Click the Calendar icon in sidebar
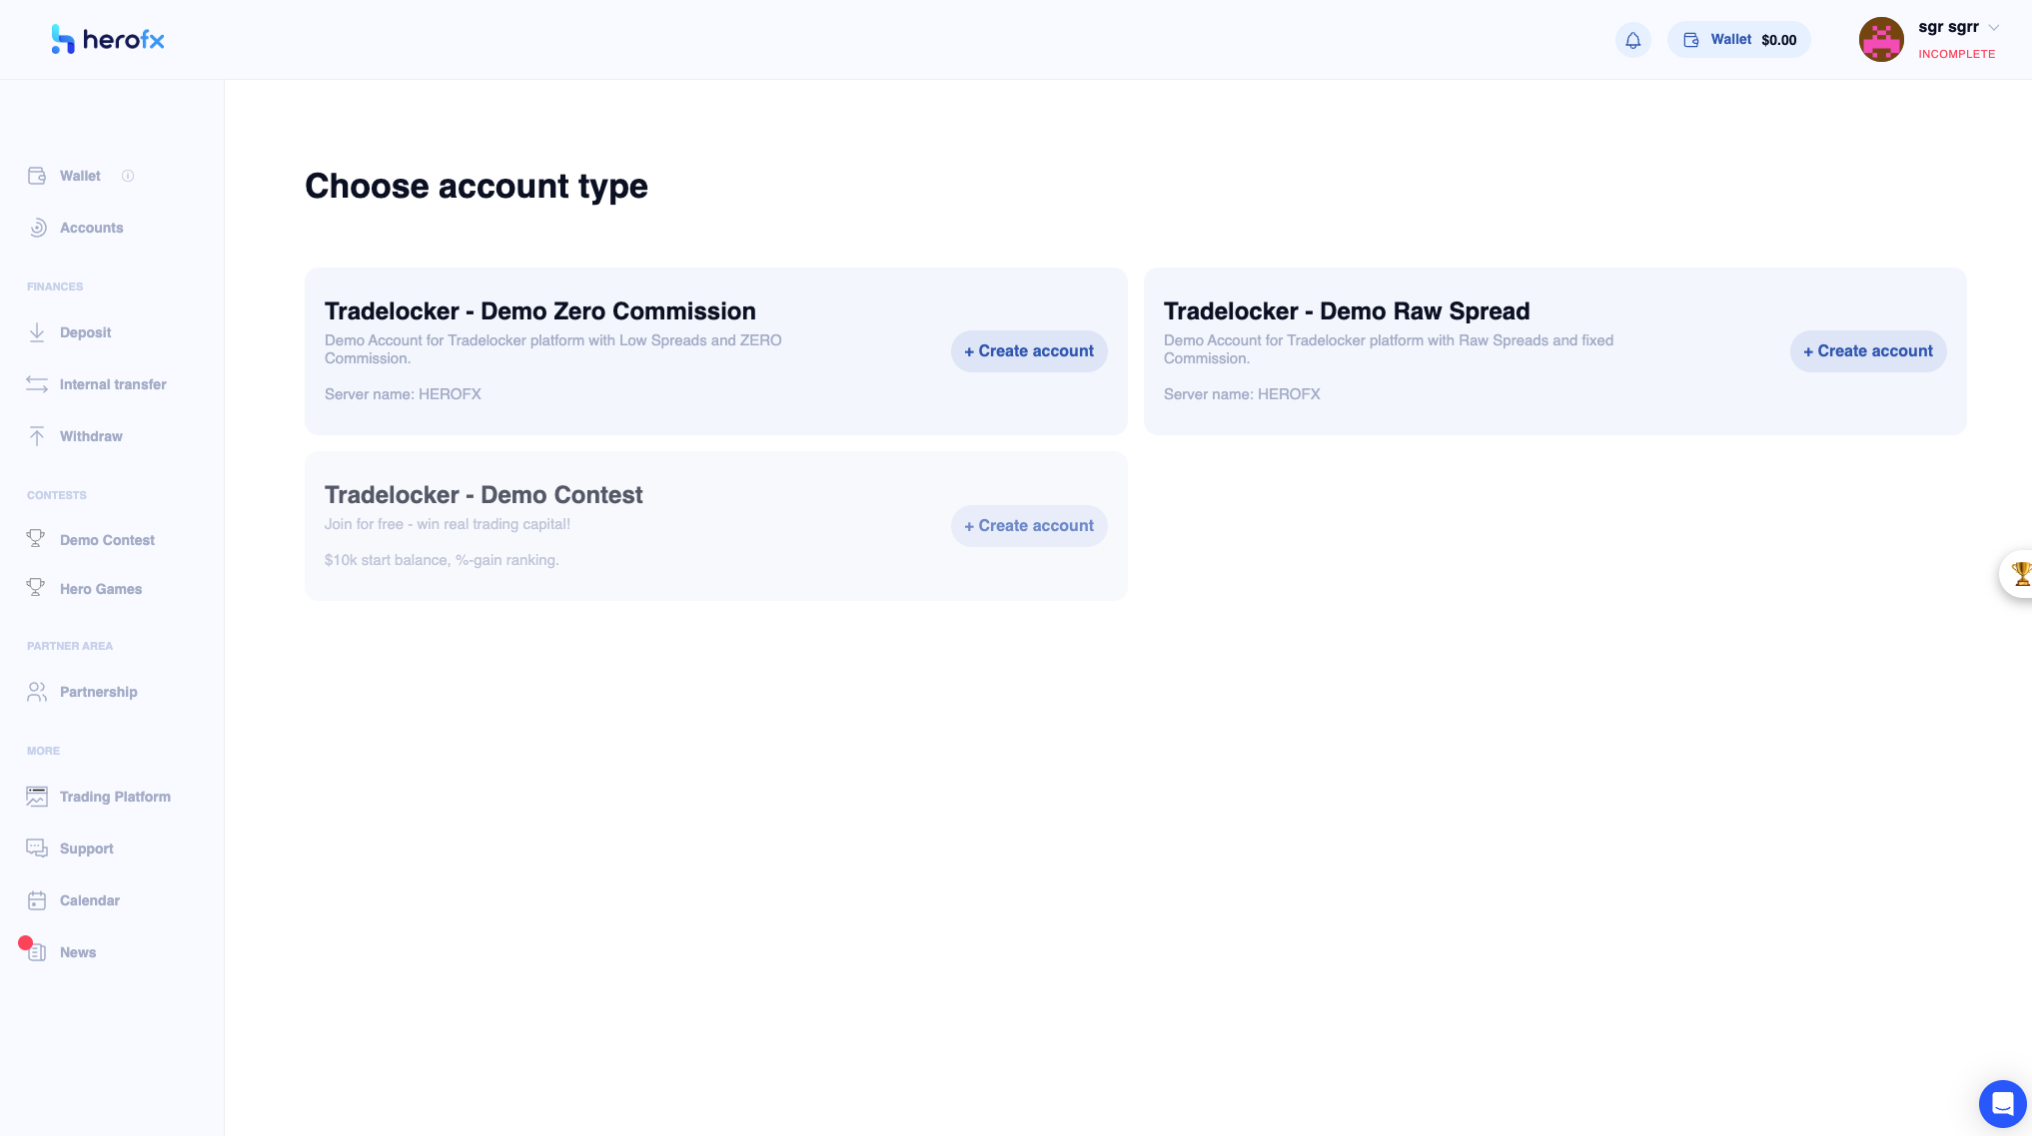2032x1136 pixels. [x=37, y=900]
